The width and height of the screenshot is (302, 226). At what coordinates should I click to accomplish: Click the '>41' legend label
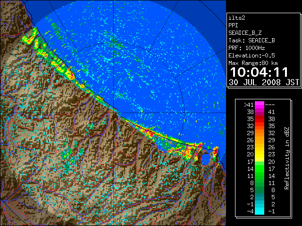click(249, 105)
